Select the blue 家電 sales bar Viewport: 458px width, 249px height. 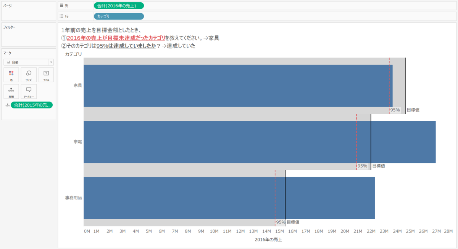260,142
